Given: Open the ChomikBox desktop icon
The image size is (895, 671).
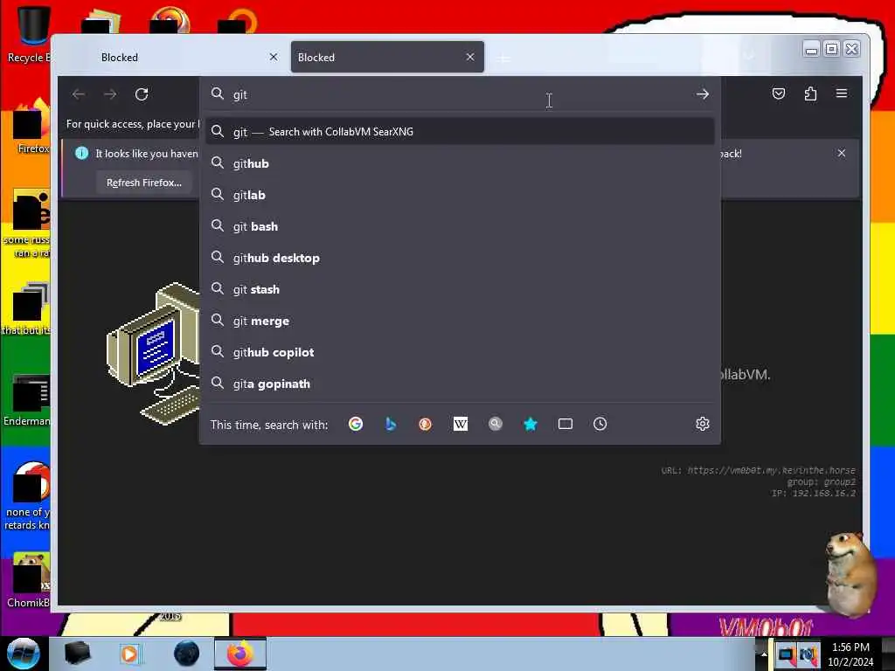Looking at the screenshot, I should coord(29,579).
